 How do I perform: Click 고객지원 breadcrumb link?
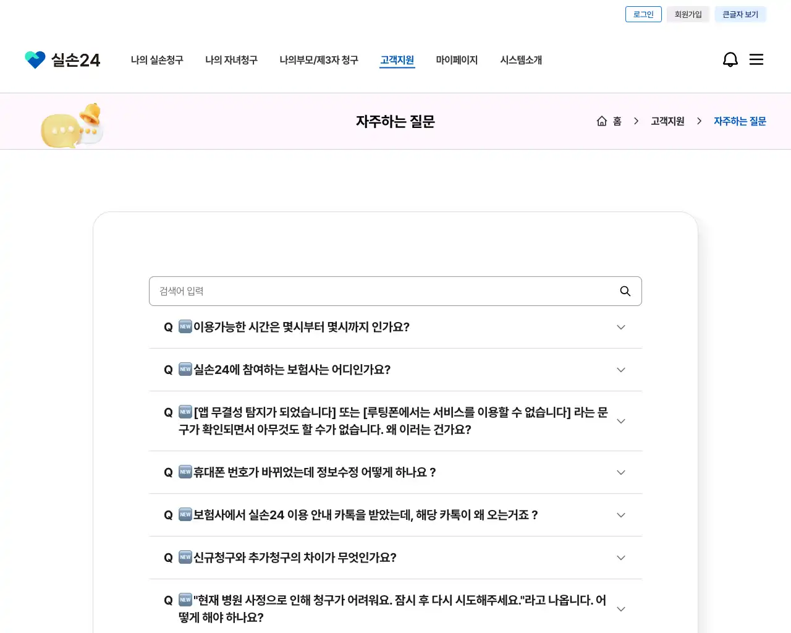pyautogui.click(x=667, y=121)
